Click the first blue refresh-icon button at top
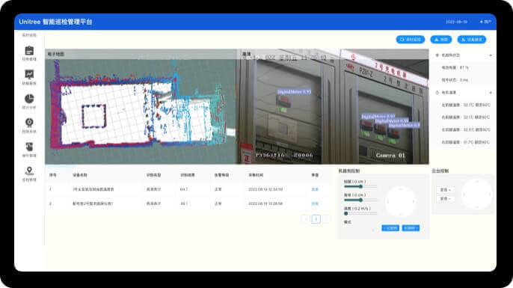Viewport: 513px width, 288px height. (x=411, y=40)
